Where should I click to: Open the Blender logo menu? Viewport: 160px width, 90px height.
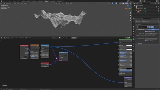(1, 1)
